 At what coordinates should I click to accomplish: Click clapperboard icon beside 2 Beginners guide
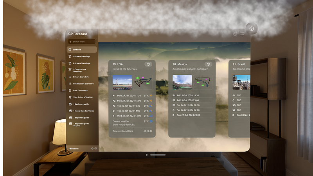pyautogui.click(x=70, y=118)
